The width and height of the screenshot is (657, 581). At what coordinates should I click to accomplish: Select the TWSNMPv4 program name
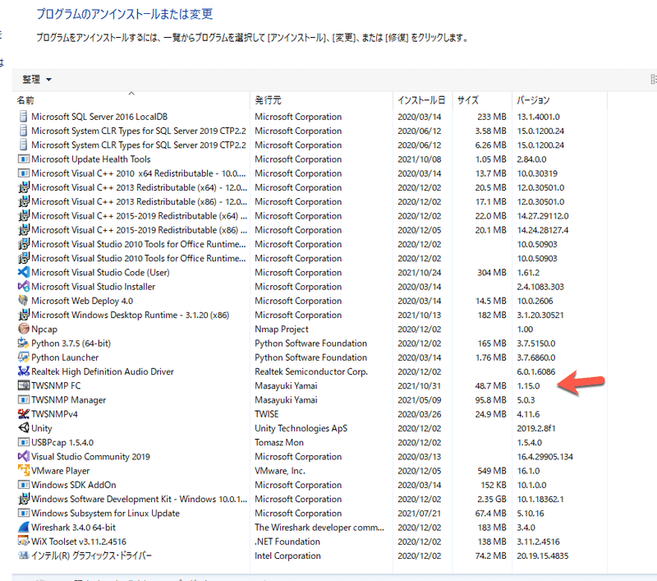pos(54,414)
